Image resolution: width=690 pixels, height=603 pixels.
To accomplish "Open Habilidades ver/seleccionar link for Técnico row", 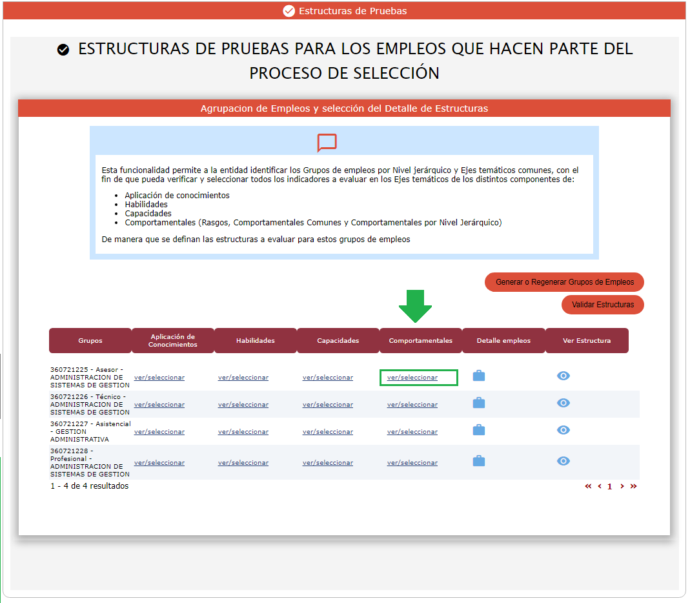I will [x=243, y=405].
